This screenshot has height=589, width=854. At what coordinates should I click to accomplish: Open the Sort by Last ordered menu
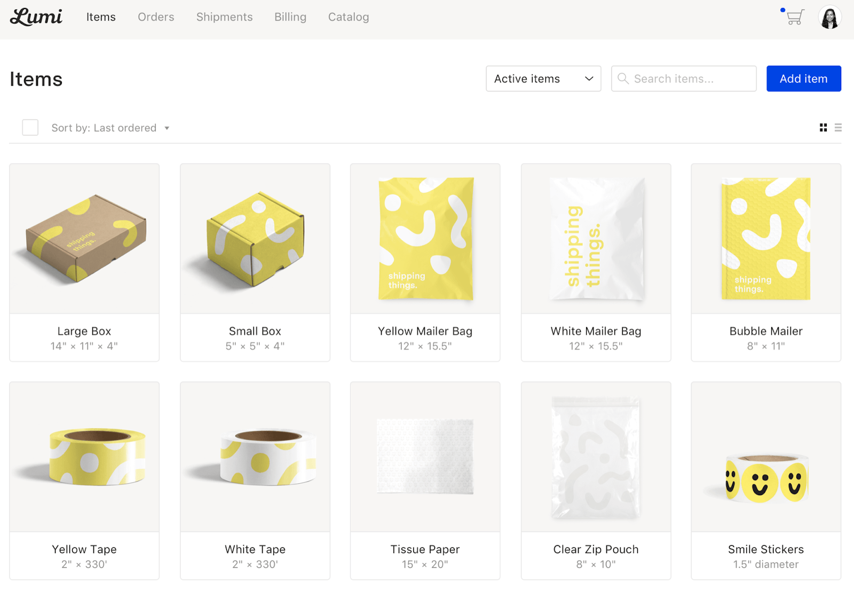tap(110, 128)
